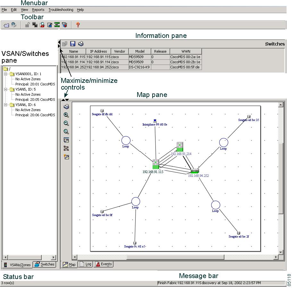Click the padlock icon in main toolbar

coord(28,25)
